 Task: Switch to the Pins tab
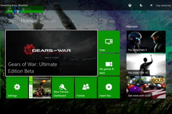coord(10,21)
